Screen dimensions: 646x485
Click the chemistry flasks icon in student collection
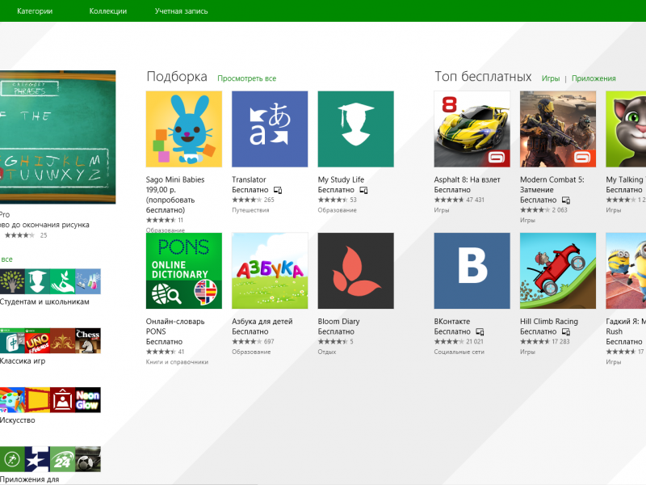coord(88,281)
